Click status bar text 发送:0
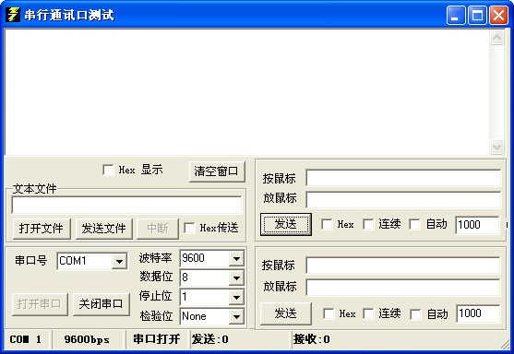 (x=210, y=339)
